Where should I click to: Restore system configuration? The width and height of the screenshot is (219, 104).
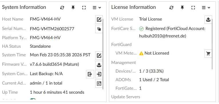[99, 74]
